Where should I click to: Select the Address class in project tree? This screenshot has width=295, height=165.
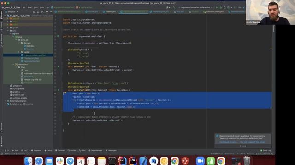coord(29,46)
